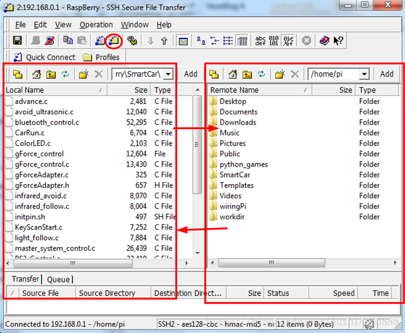Switch to the Transfer tab
This screenshot has width=405, height=333.
coord(25,279)
